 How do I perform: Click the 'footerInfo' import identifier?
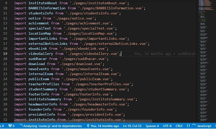tap(38, 94)
